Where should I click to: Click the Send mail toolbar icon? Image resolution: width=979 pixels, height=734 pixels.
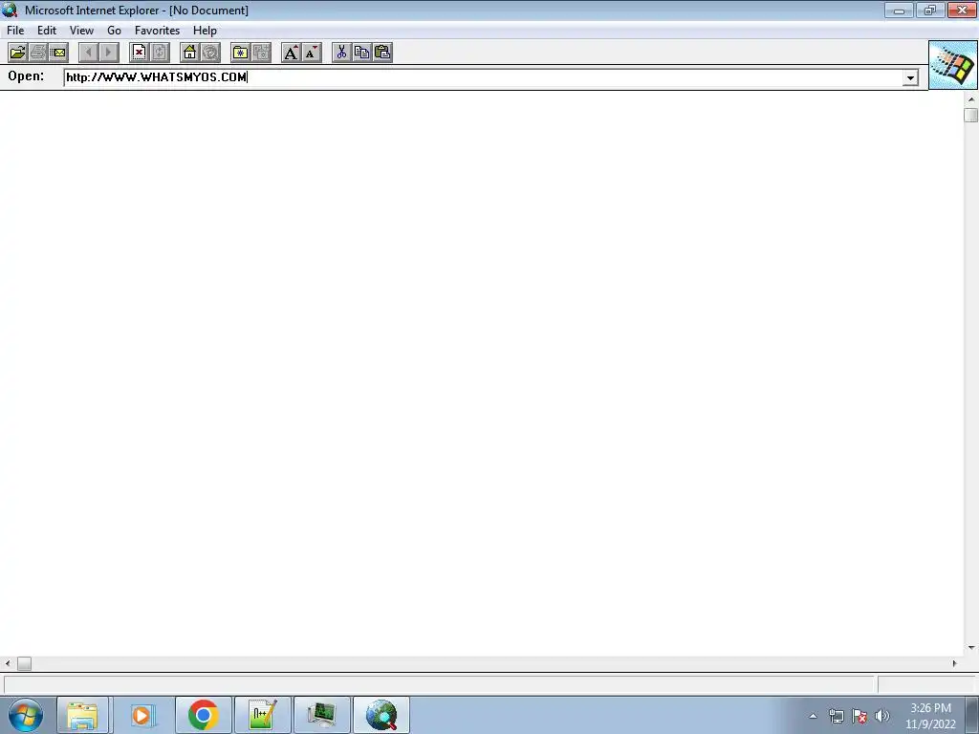click(x=58, y=53)
